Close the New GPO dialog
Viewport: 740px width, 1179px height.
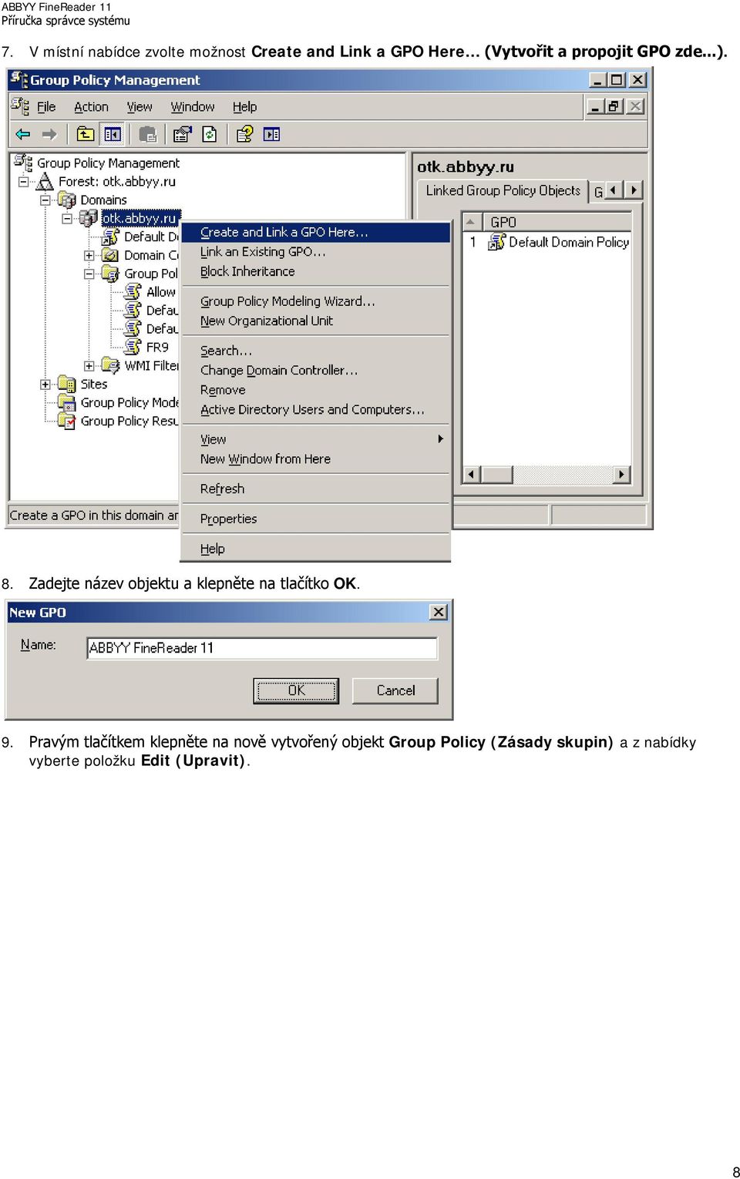[x=439, y=612]
